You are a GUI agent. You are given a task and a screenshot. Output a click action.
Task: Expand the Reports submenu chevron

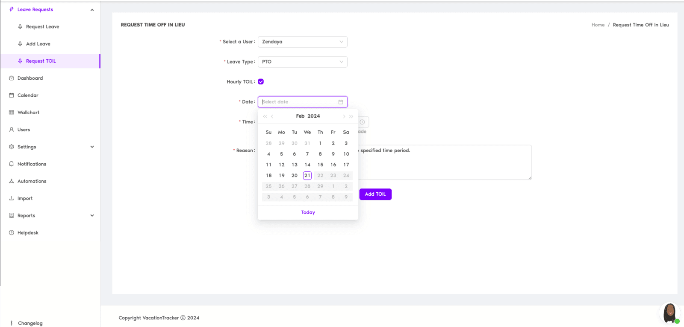[92, 215]
